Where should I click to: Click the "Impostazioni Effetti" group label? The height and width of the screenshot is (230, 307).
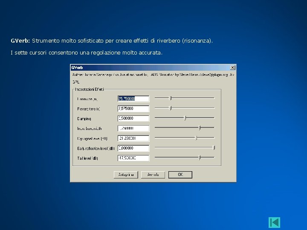pos(90,89)
